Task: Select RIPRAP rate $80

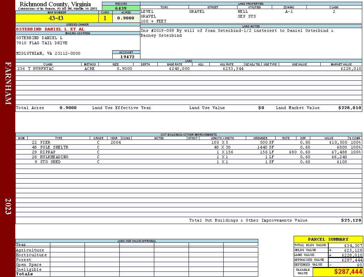Action: click(293, 152)
